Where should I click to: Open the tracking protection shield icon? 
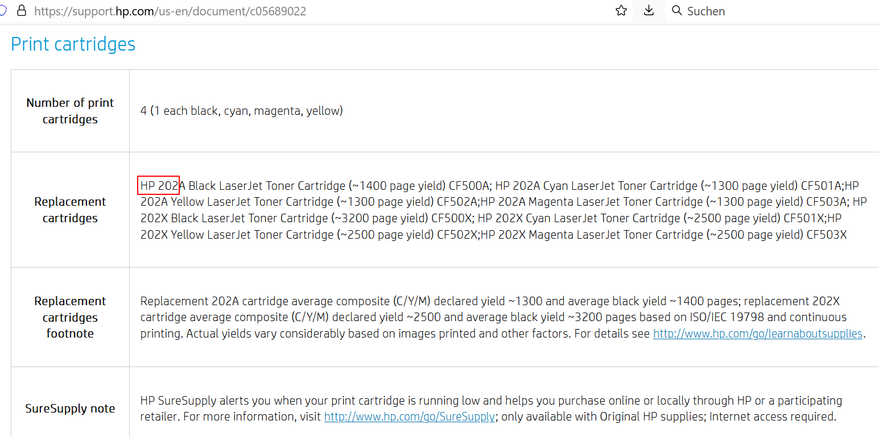[3, 11]
